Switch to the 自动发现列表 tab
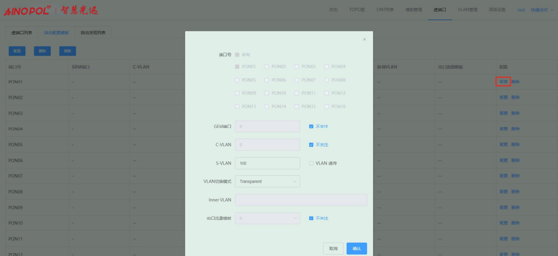The image size is (558, 256). click(x=93, y=33)
